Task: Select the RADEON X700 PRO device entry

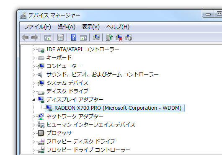Action: [115, 108]
